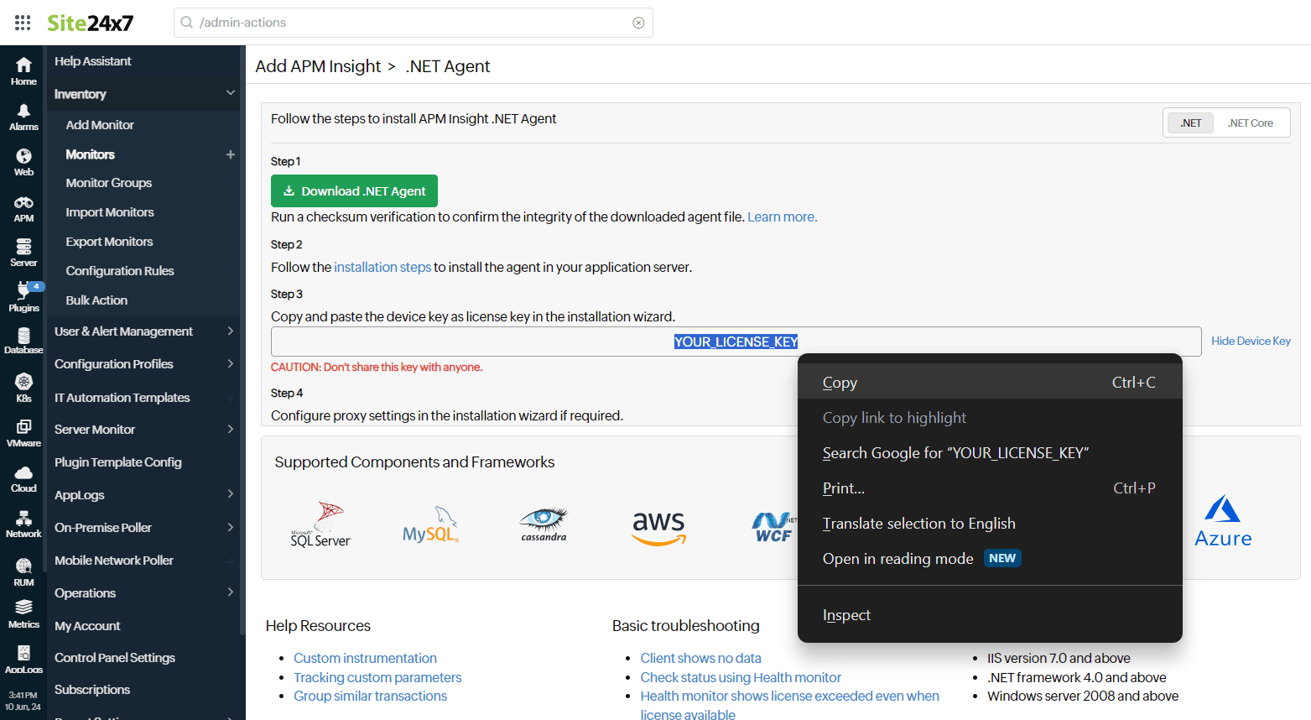Screen dimensions: 1311x720
Task: Select the .NET agent toggle
Action: [x=1190, y=123]
